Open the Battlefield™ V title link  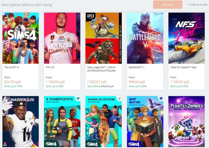pos(137,67)
